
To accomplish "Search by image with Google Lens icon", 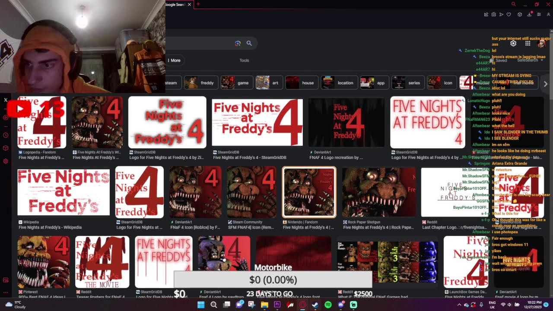I will pos(238,43).
